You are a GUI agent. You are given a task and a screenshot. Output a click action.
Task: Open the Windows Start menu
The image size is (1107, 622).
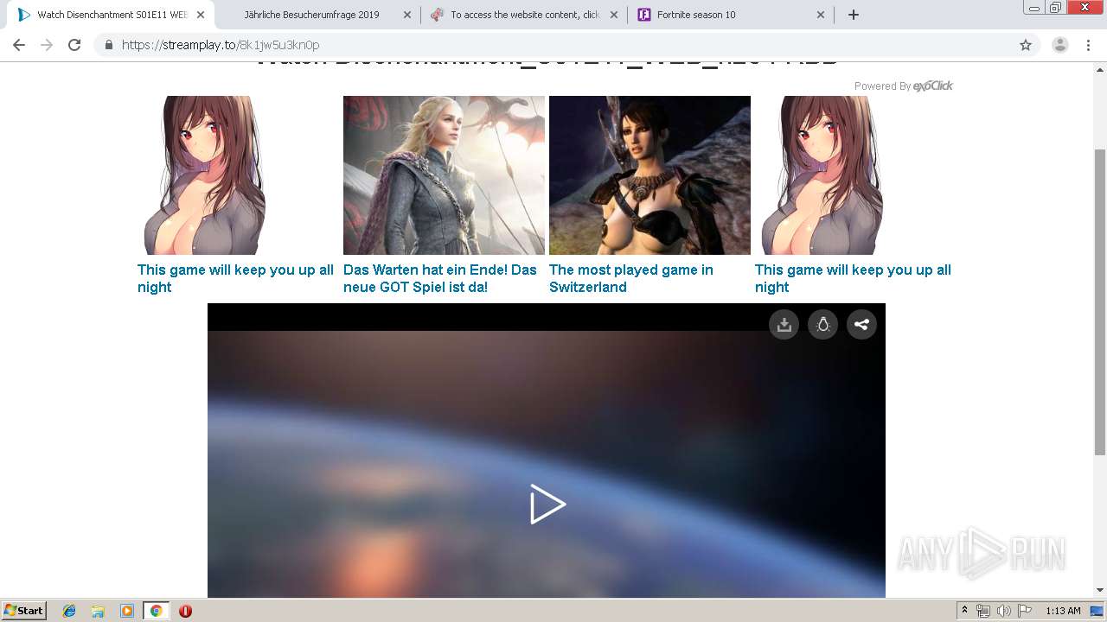click(24, 610)
